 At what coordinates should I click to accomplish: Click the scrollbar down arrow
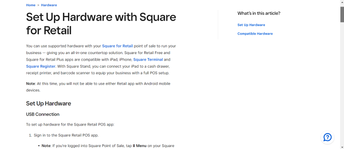pos(342,147)
